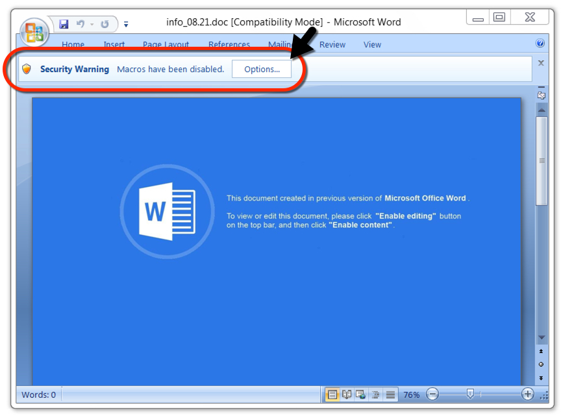Screen dimensions: 563x418
Task: Toggle the ruler icon above the scrollbar
Action: point(542,95)
